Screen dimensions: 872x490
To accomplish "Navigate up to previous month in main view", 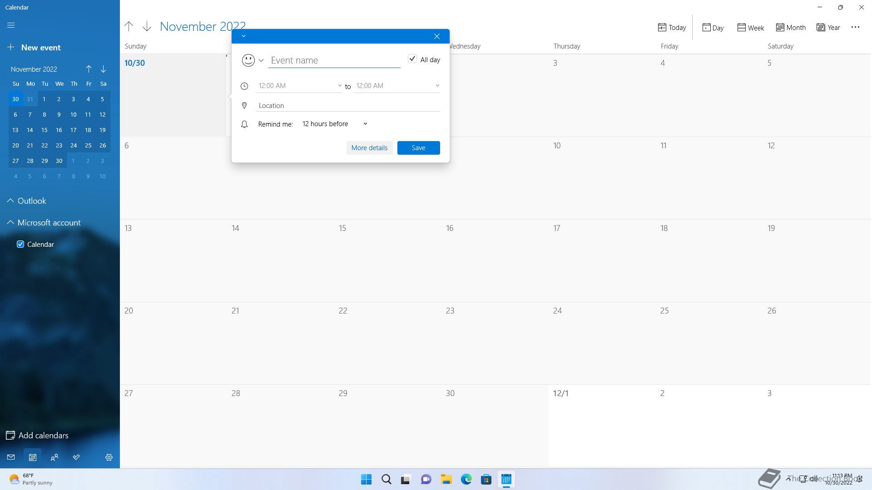I will (x=129, y=26).
